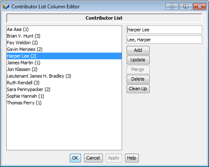The image size is (209, 167).
Task: Open Help for this dialog
Action: coord(132,158)
